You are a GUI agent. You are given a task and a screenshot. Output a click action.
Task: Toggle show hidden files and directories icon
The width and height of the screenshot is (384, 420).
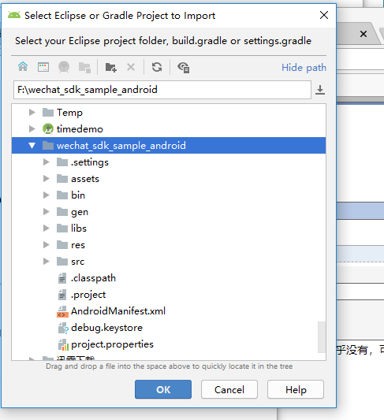coord(184,68)
